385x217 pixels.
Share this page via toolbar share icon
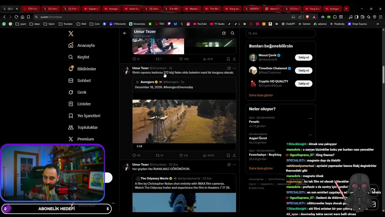300,17
